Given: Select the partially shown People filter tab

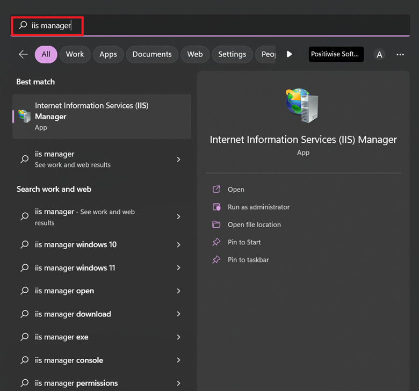Looking at the screenshot, I should pyautogui.click(x=265, y=54).
